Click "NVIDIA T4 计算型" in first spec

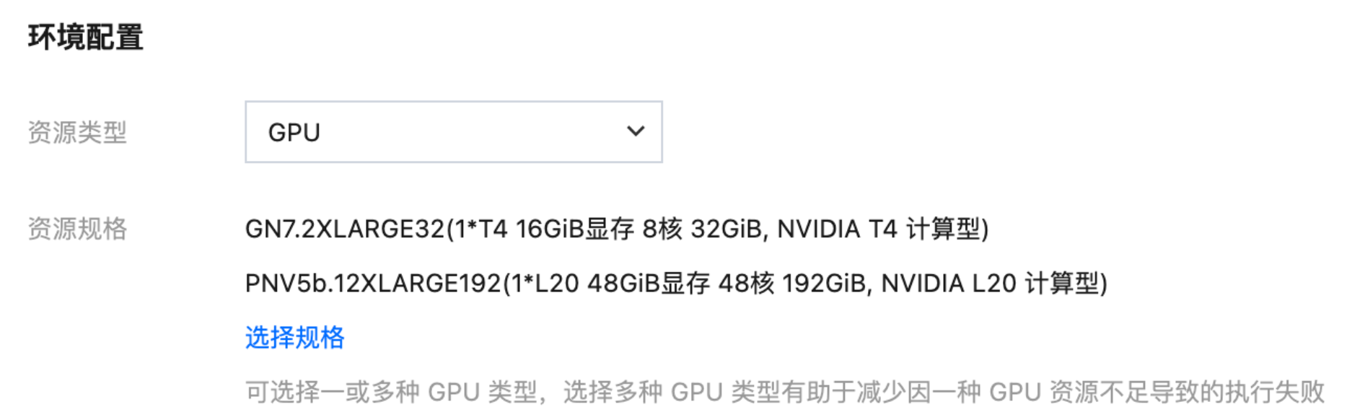point(879,229)
